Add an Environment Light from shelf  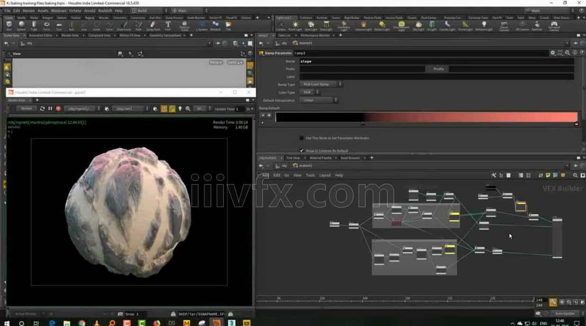coord(401,26)
